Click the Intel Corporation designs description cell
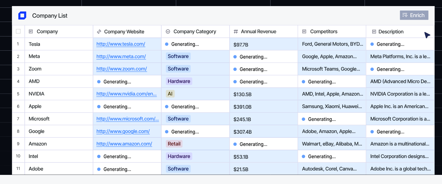442x184 pixels. (x=400, y=156)
